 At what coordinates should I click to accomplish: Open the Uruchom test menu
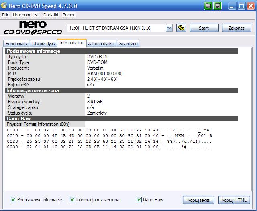coord(26,15)
